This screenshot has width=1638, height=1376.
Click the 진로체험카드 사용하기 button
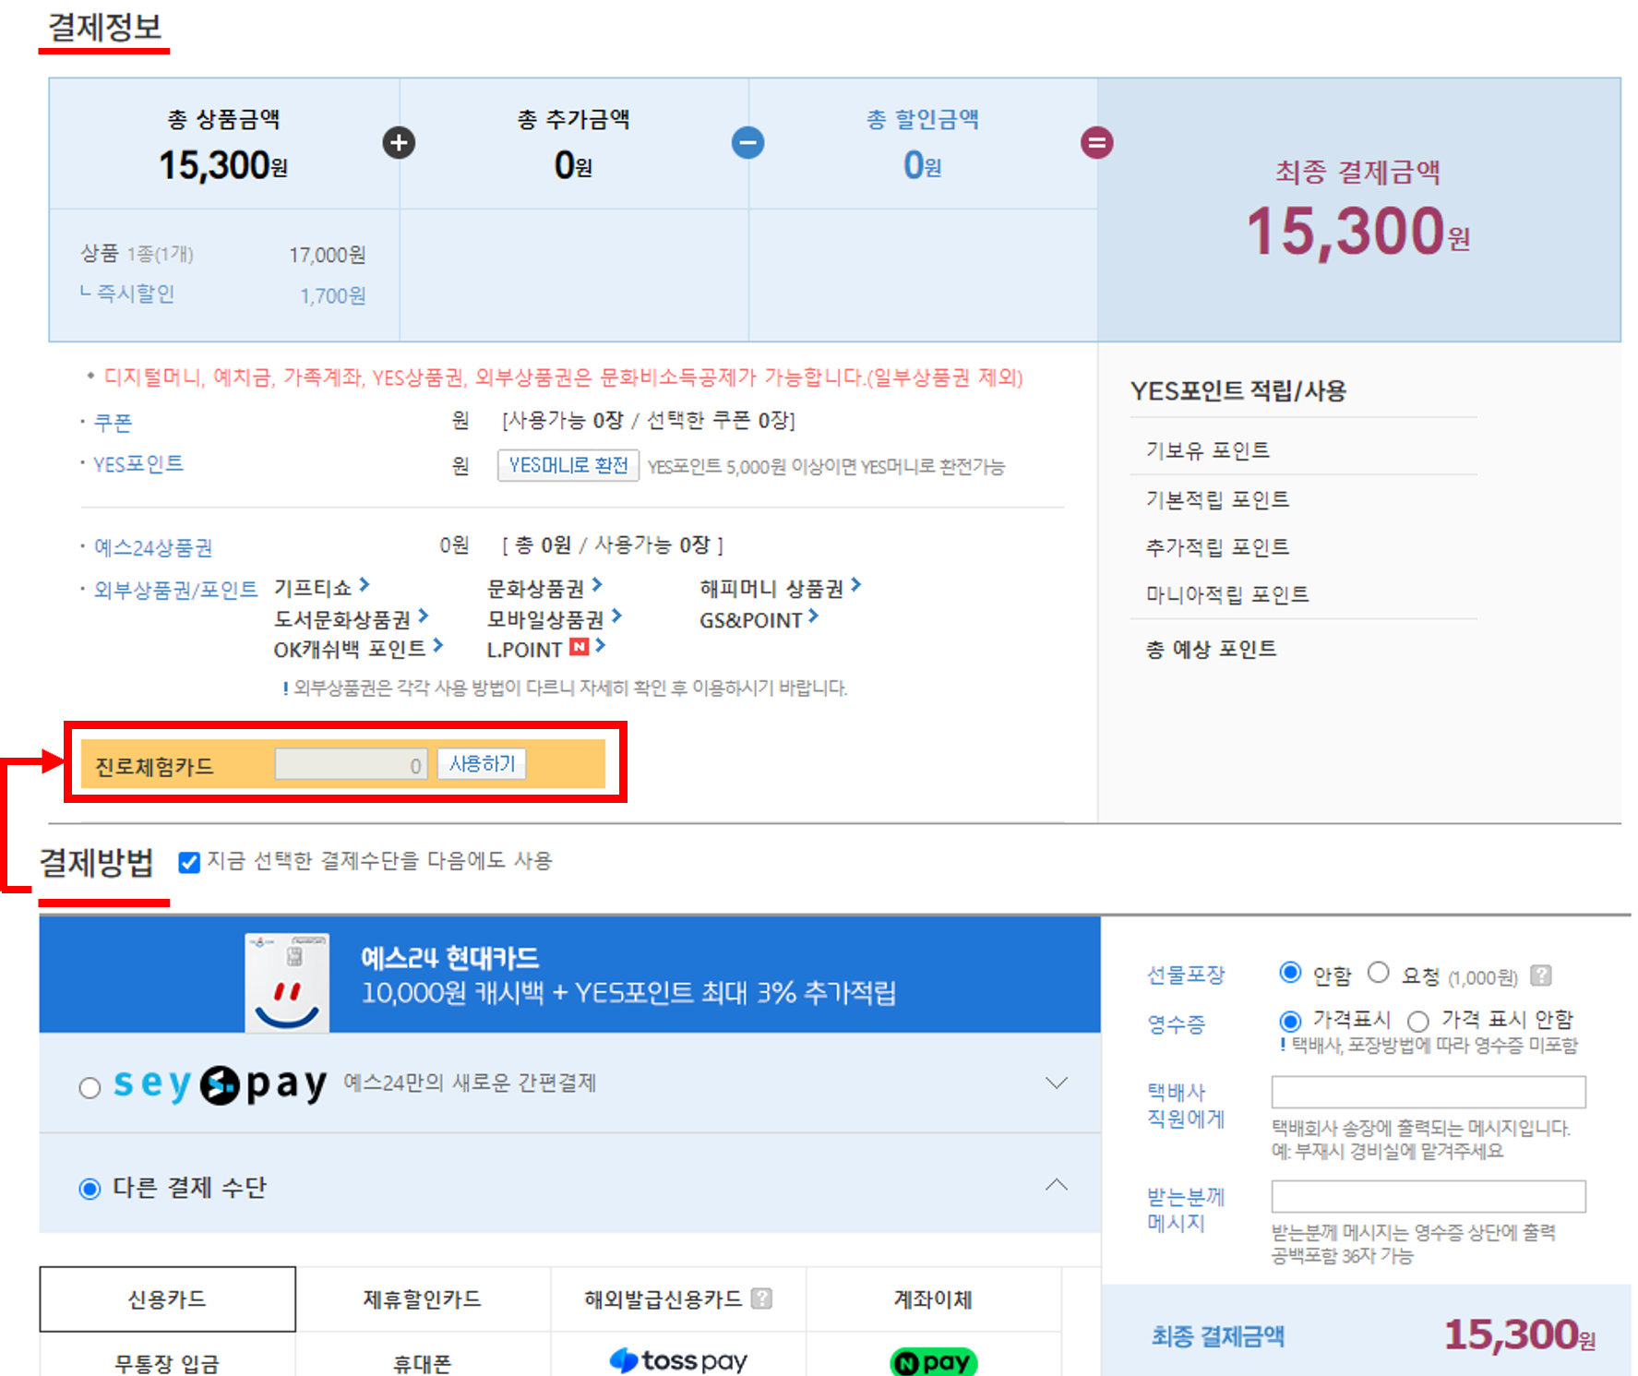click(482, 764)
